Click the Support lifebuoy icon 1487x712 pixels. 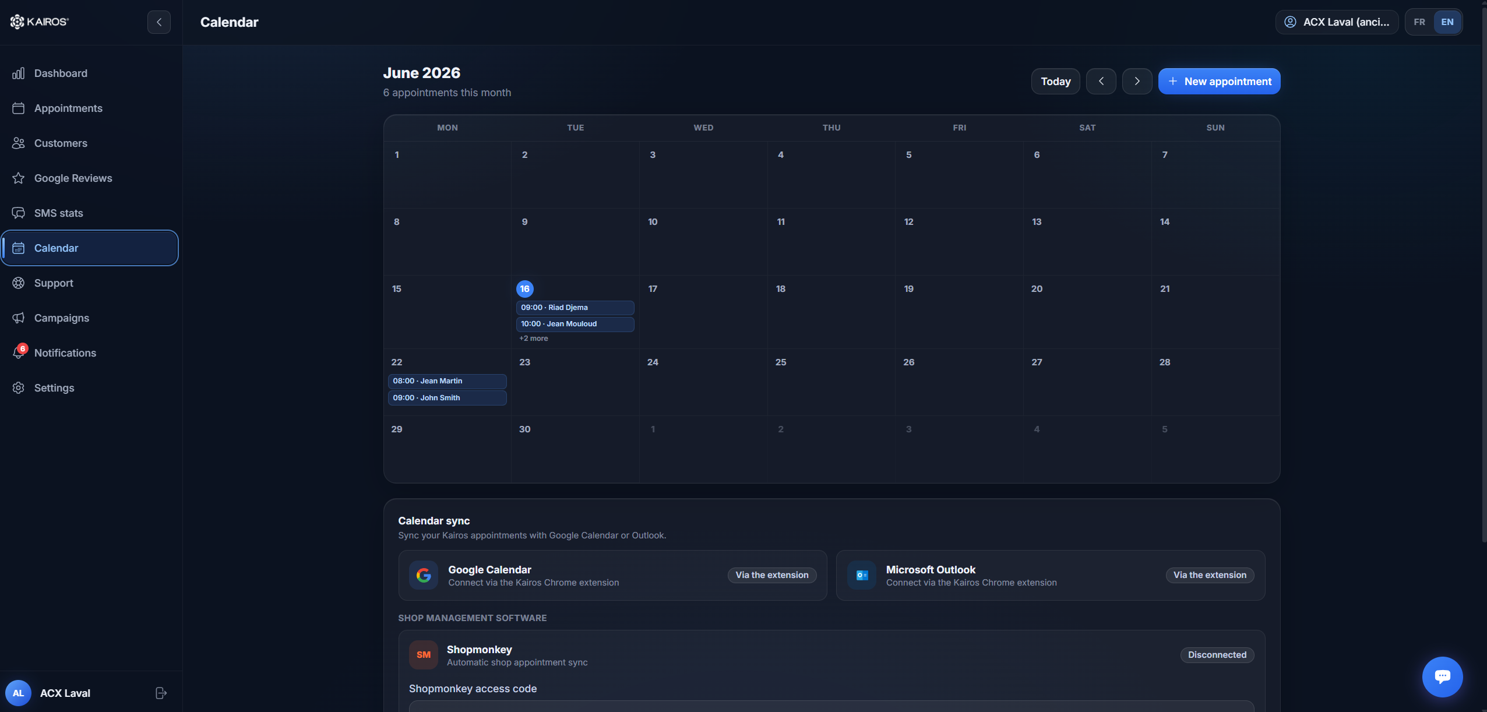click(19, 283)
